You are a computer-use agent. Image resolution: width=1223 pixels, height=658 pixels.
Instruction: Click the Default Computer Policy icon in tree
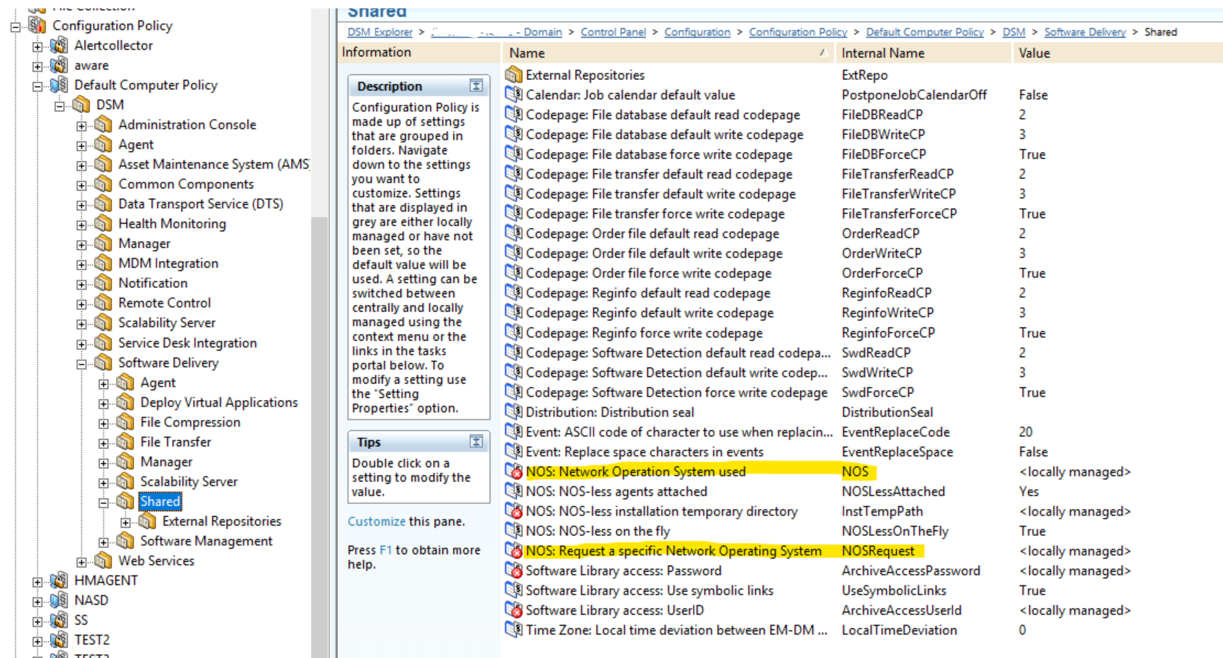click(x=59, y=85)
